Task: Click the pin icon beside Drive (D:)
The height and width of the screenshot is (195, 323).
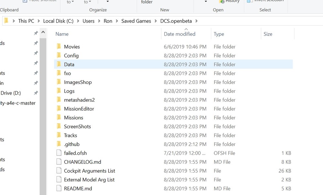Action: click(36, 93)
